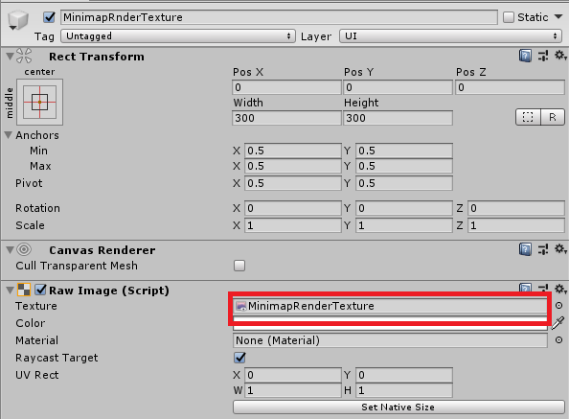Open the Tag dropdown showing Untagged
The image size is (569, 419).
click(x=178, y=35)
